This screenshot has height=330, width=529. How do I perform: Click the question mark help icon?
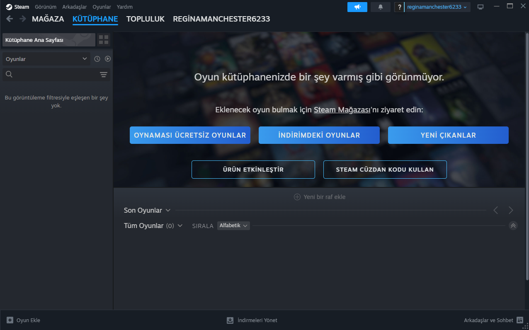click(399, 7)
